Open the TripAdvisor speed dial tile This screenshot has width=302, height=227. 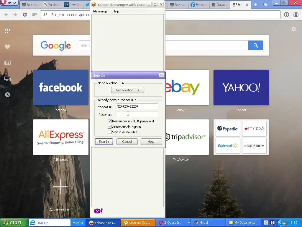point(187,137)
